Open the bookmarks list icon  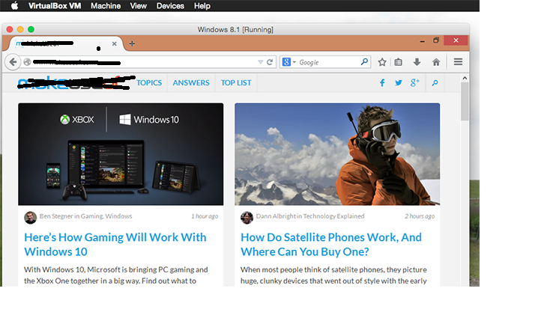pos(399,62)
